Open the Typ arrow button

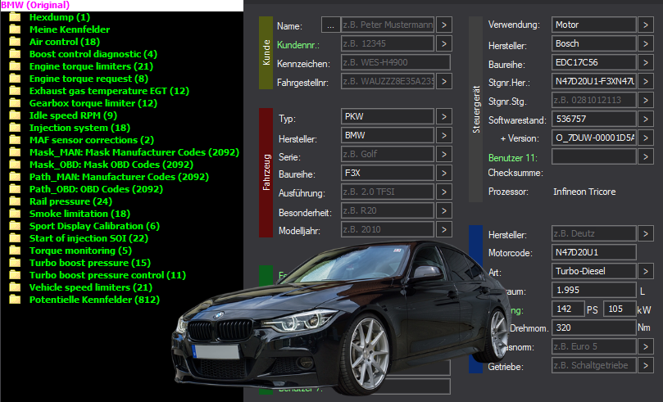pos(443,116)
